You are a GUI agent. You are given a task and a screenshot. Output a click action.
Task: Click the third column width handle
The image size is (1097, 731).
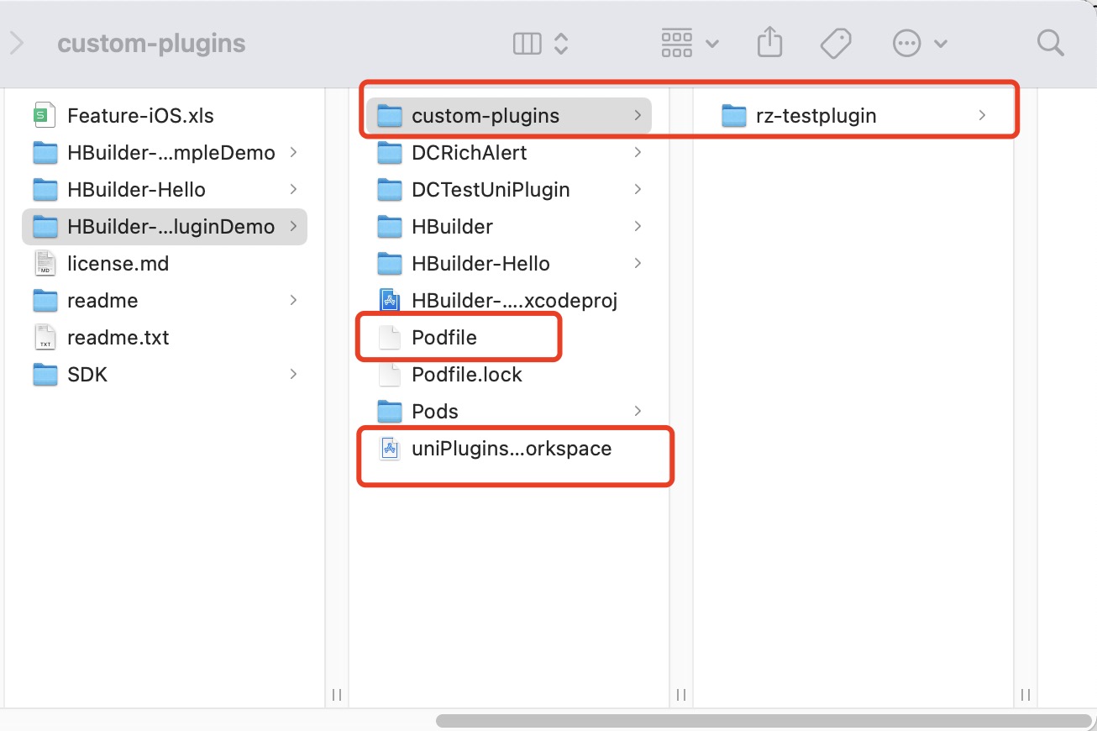1026,694
